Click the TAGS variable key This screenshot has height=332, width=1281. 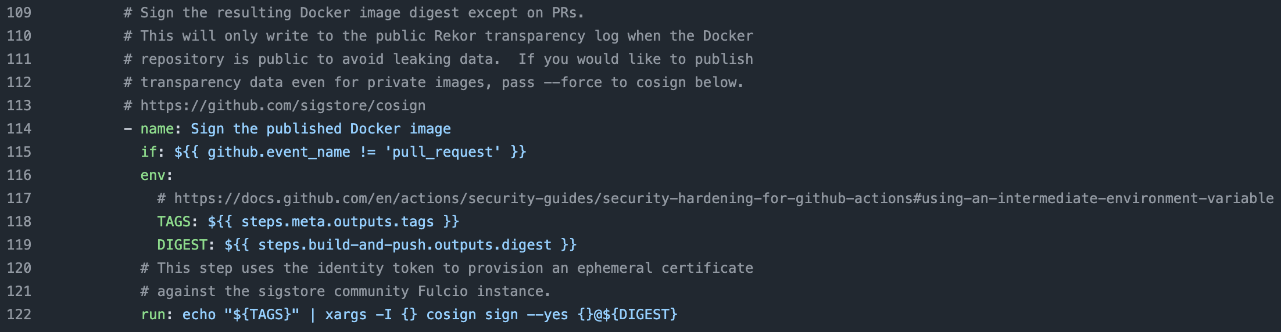click(x=174, y=222)
